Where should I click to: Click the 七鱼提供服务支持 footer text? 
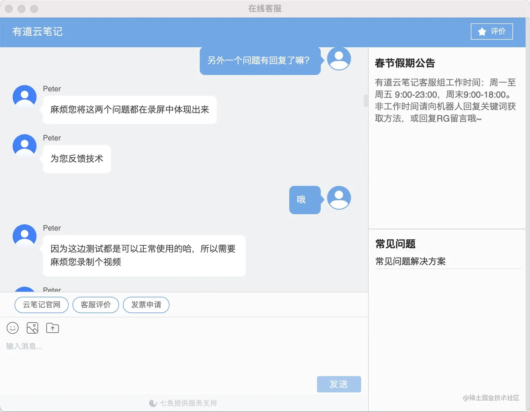click(x=188, y=403)
